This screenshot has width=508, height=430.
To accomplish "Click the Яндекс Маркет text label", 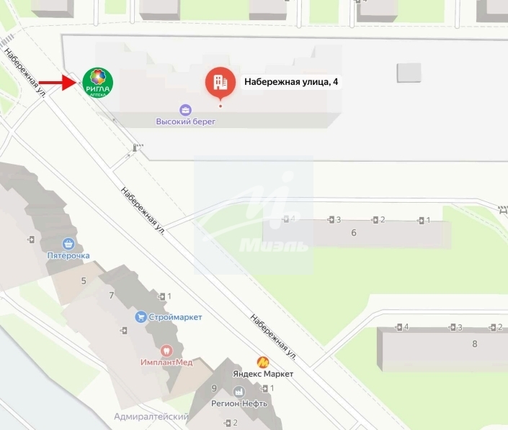I will pos(263,374).
